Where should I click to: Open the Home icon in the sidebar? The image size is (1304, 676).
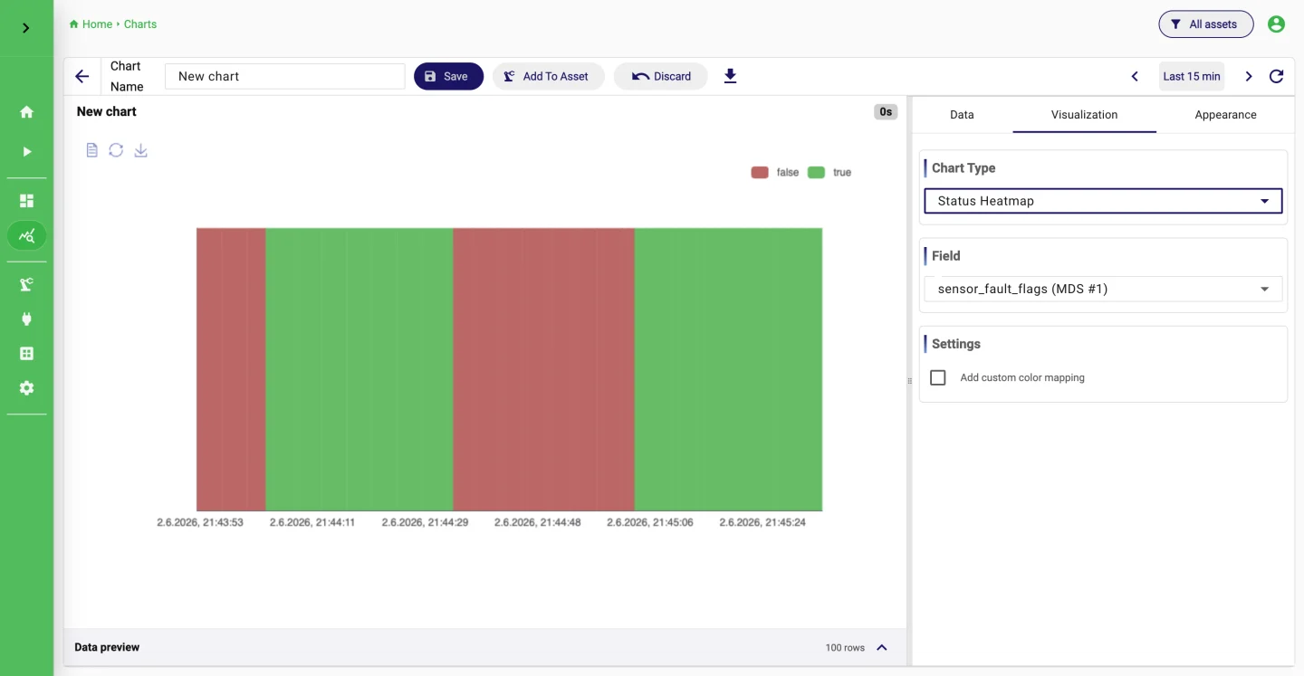point(26,112)
